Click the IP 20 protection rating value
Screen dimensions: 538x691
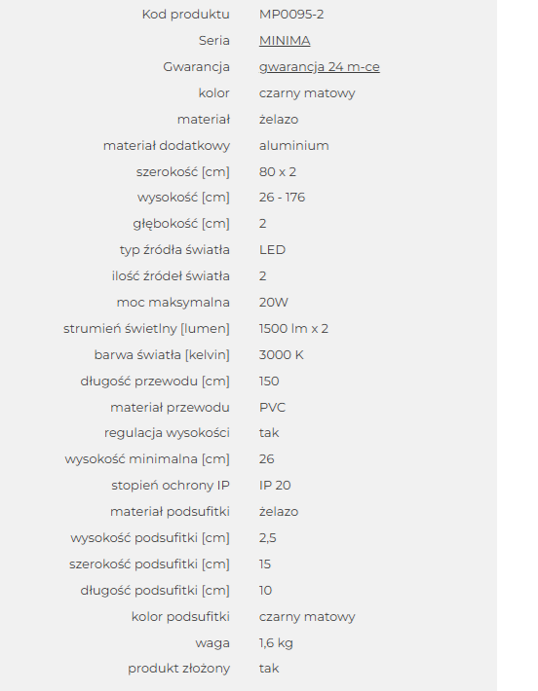[275, 486]
